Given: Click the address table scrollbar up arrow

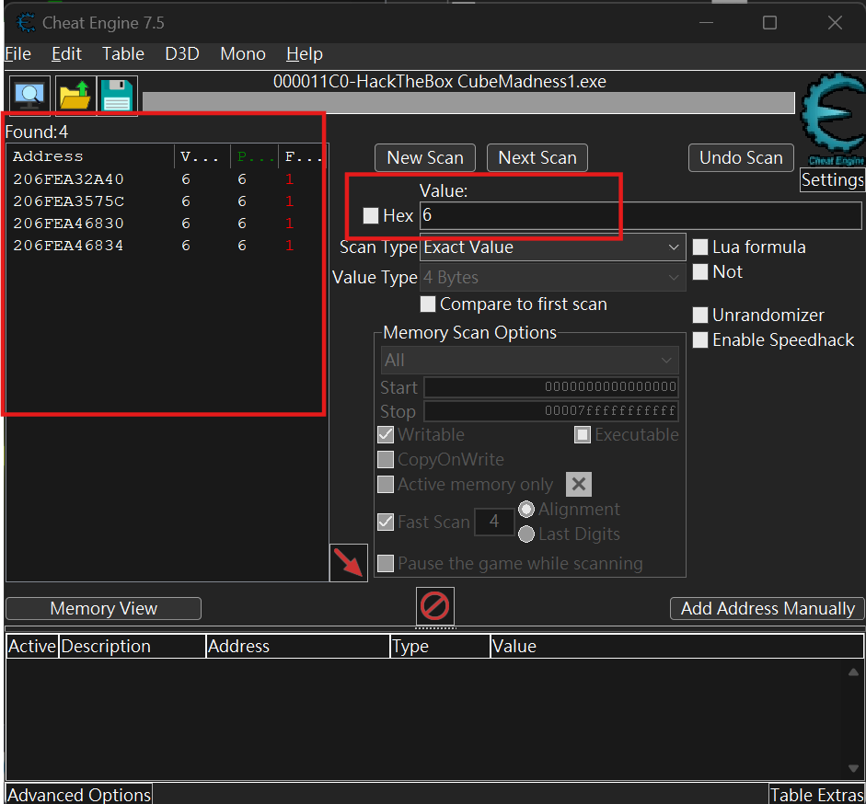Looking at the screenshot, I should coord(853,672).
